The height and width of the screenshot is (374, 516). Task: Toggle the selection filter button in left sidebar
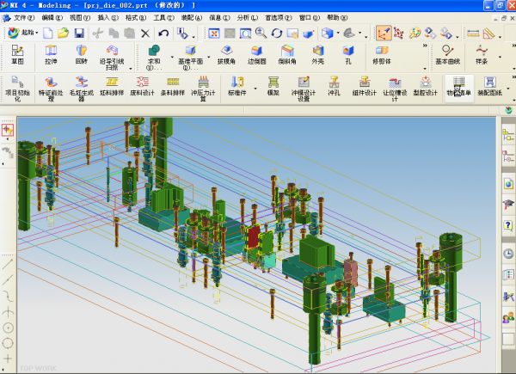coord(8,130)
